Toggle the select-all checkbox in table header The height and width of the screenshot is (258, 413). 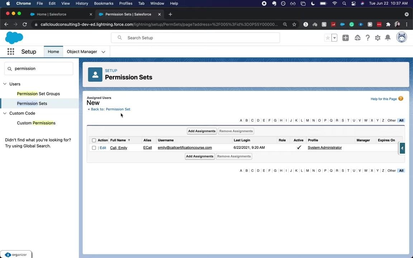pyautogui.click(x=94, y=140)
